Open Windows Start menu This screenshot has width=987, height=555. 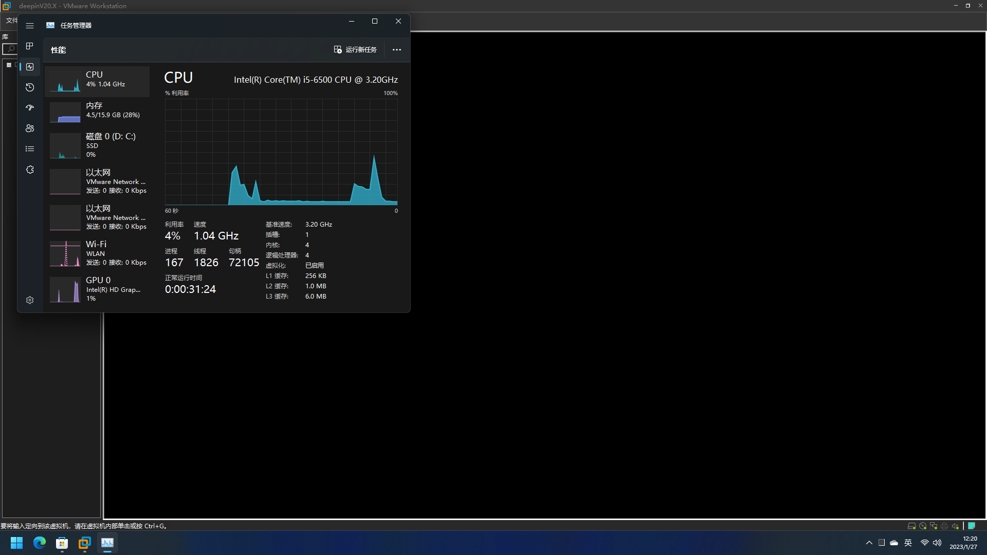click(x=16, y=543)
